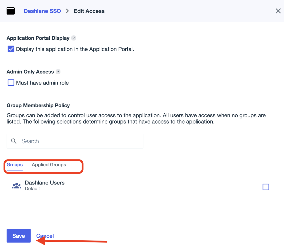Switch to the Applied Groups tab

pyautogui.click(x=49, y=165)
